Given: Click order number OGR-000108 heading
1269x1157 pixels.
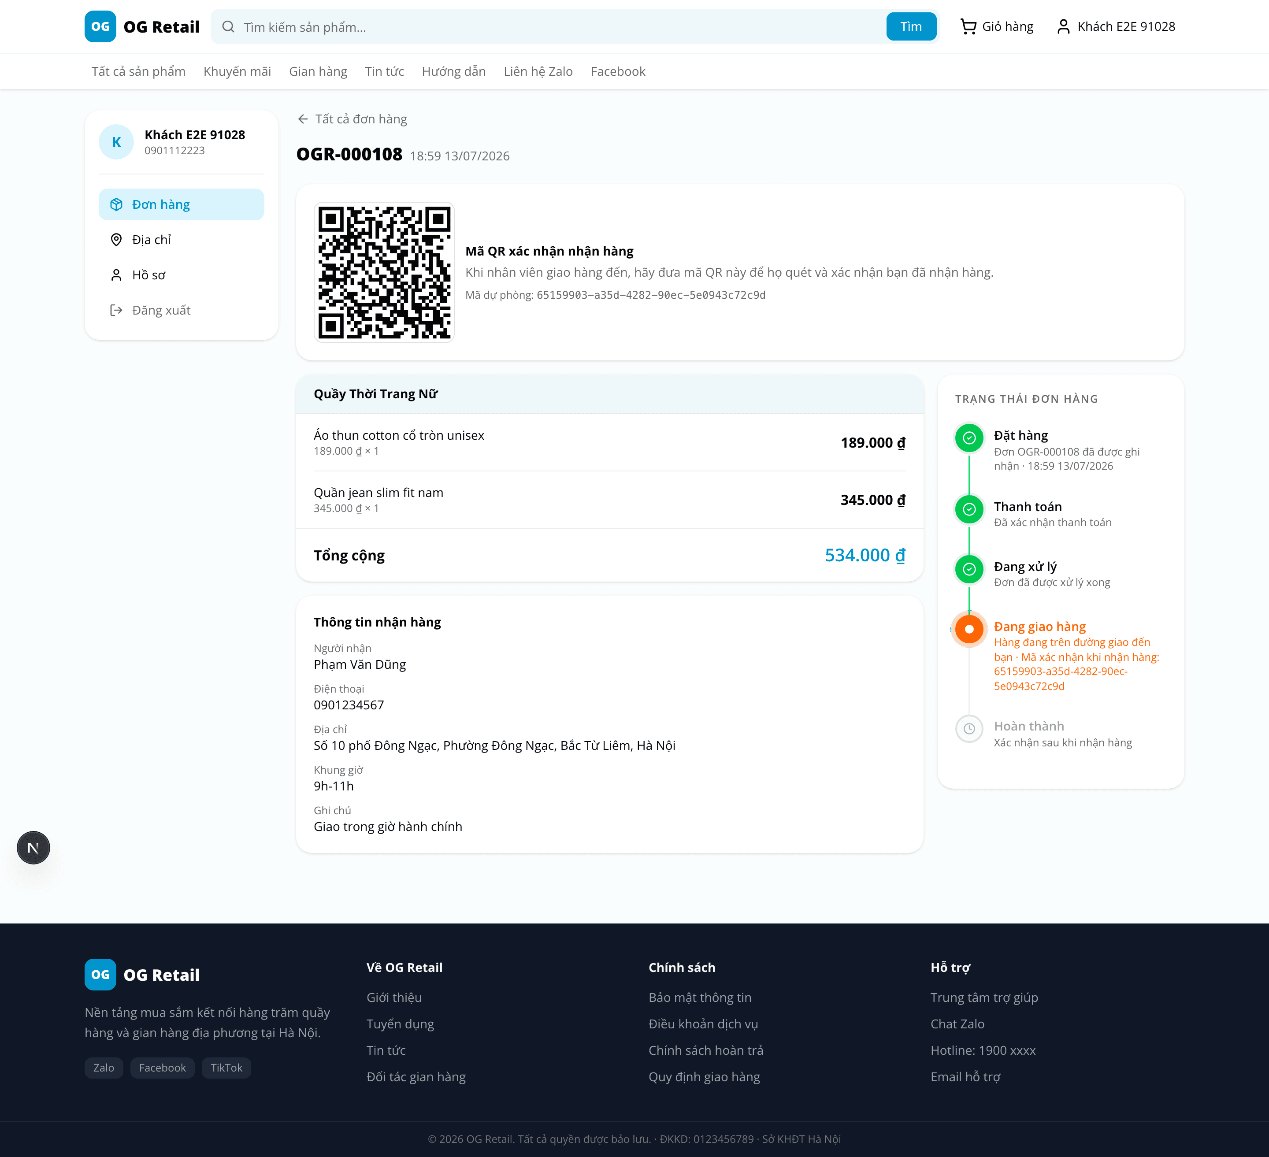Looking at the screenshot, I should 349,154.
